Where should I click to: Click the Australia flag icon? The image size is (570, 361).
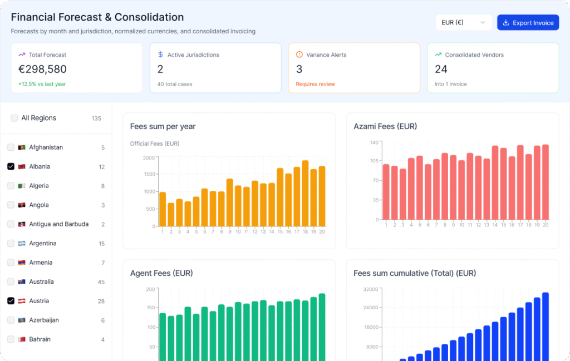click(x=22, y=282)
